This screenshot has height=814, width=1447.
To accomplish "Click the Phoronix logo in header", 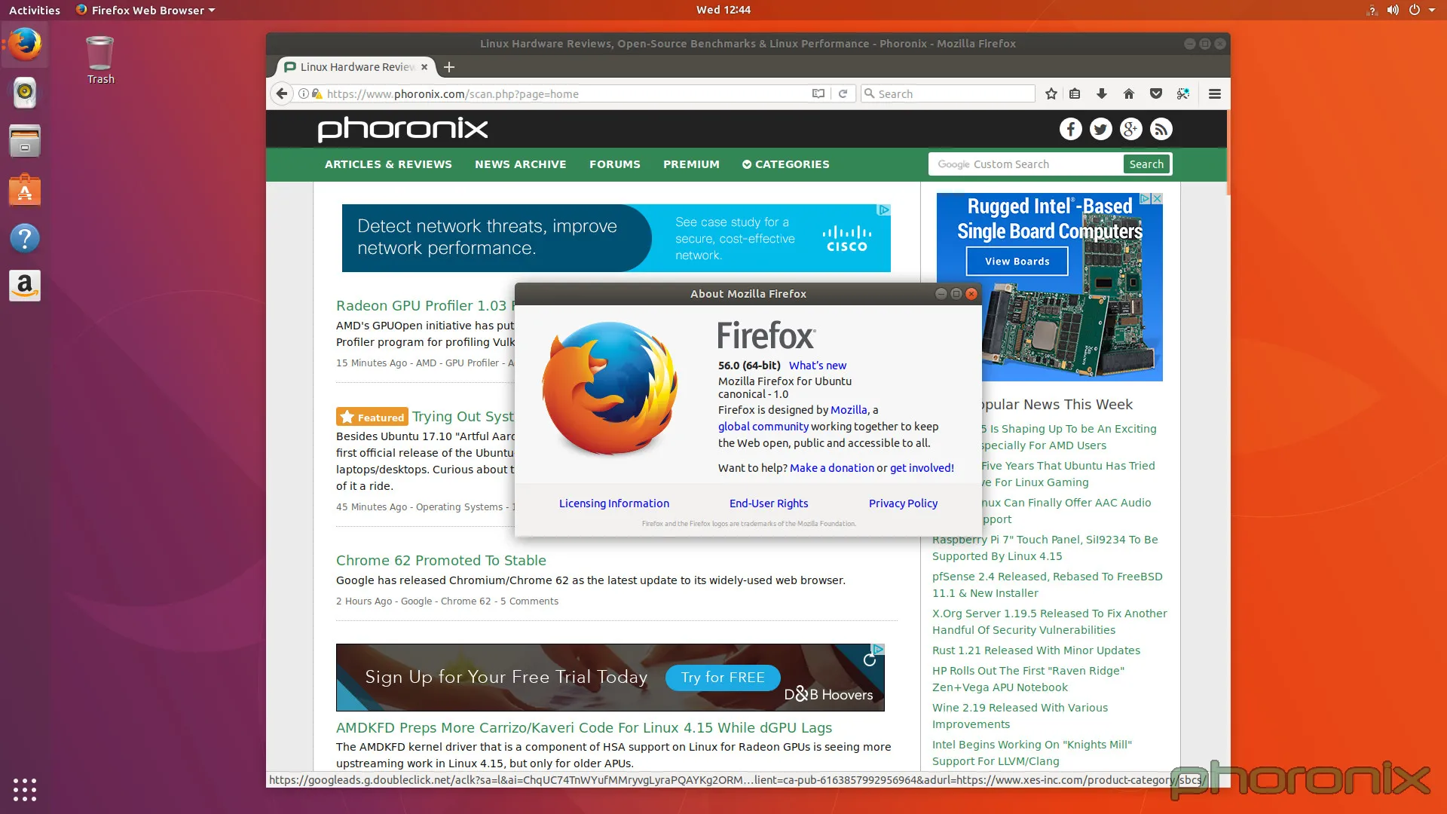I will (402, 129).
